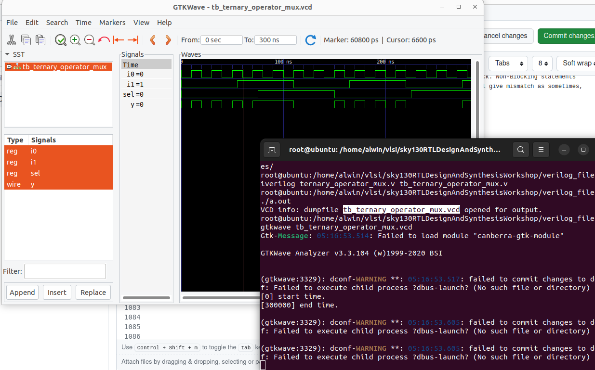Viewport: 595px width, 370px height.
Task: Zoom out of the waveform view
Action: 90,40
